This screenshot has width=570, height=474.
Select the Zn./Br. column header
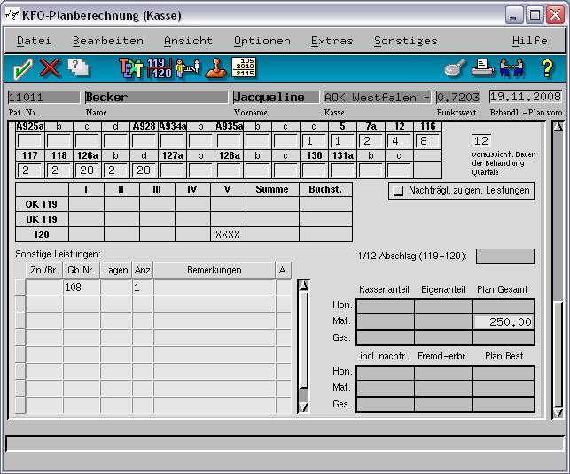(44, 270)
